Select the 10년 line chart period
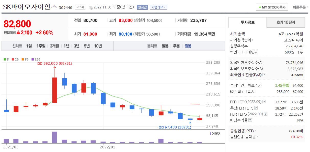 [x=98, y=46]
